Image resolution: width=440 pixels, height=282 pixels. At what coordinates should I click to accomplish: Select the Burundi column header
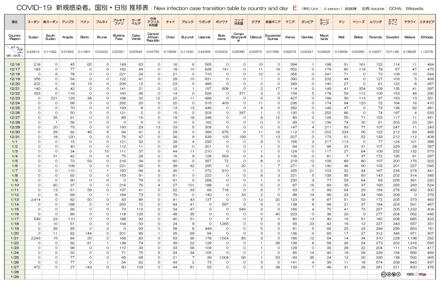click(x=187, y=37)
